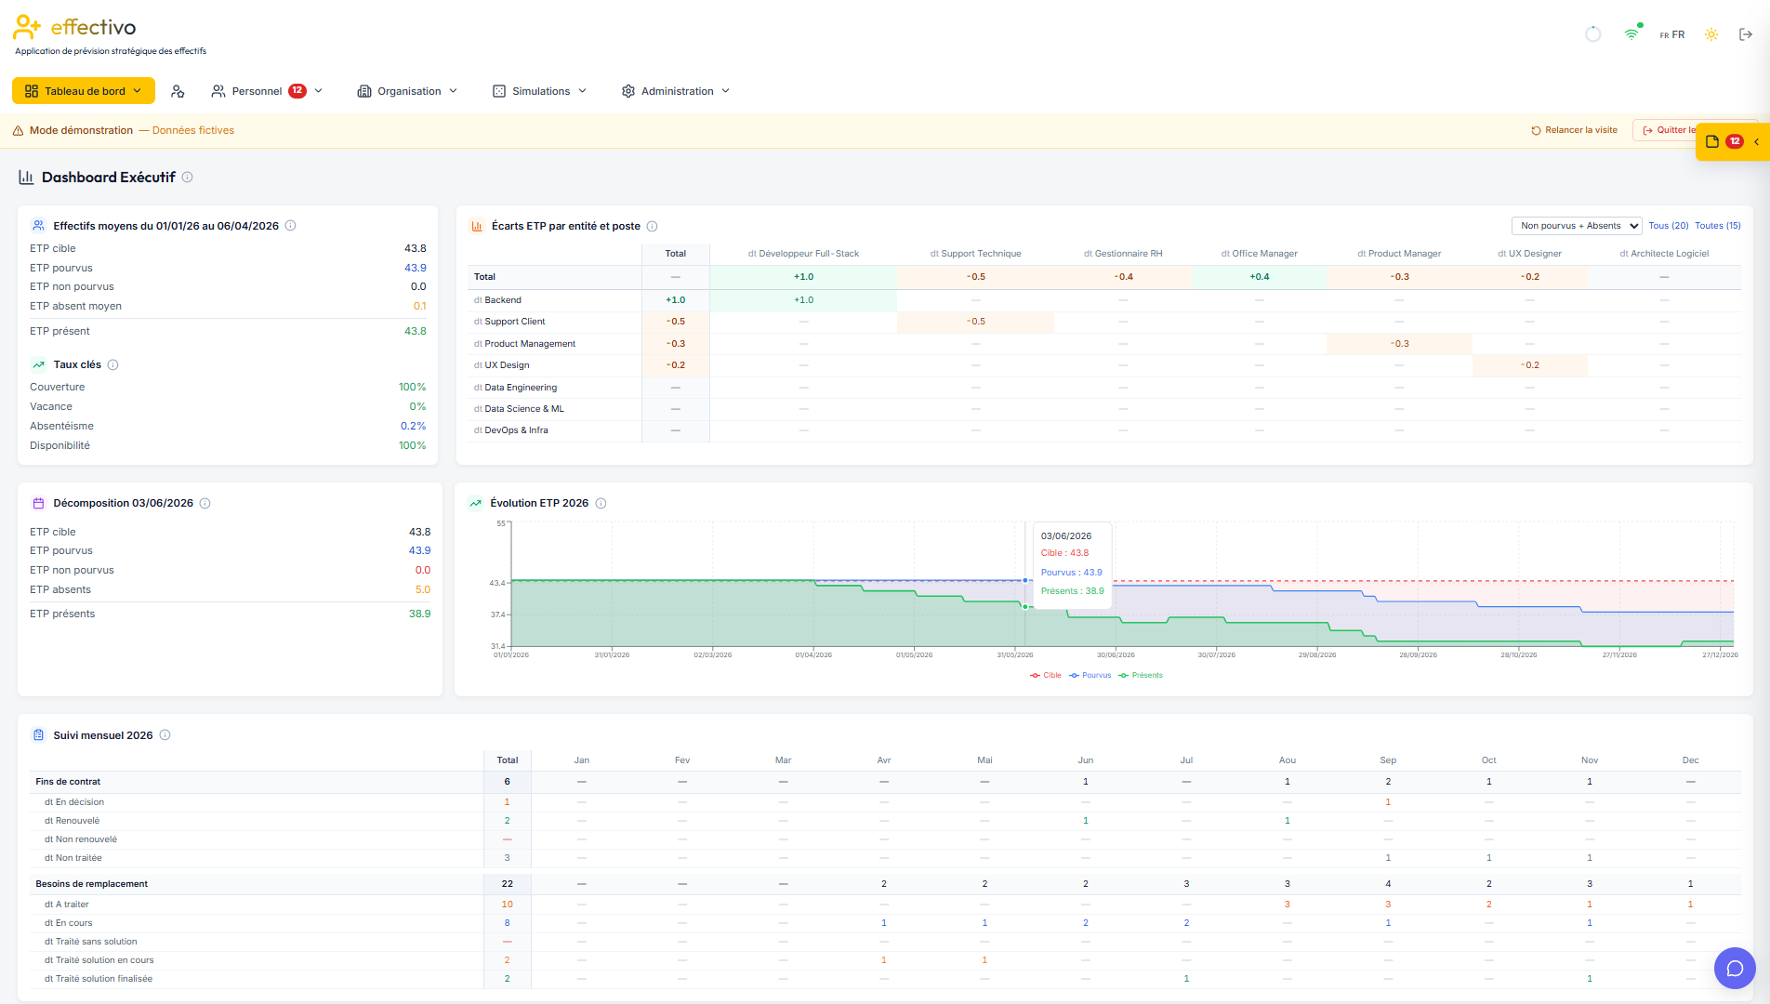Open the Tableau de bord dropdown menu
This screenshot has width=1770, height=1004.
coord(84,91)
